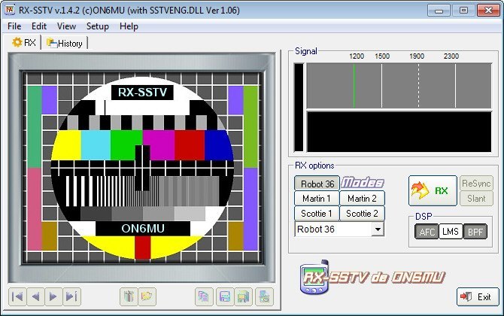Click the received test pattern image
The width and height of the screenshot is (504, 316).
[x=142, y=167]
